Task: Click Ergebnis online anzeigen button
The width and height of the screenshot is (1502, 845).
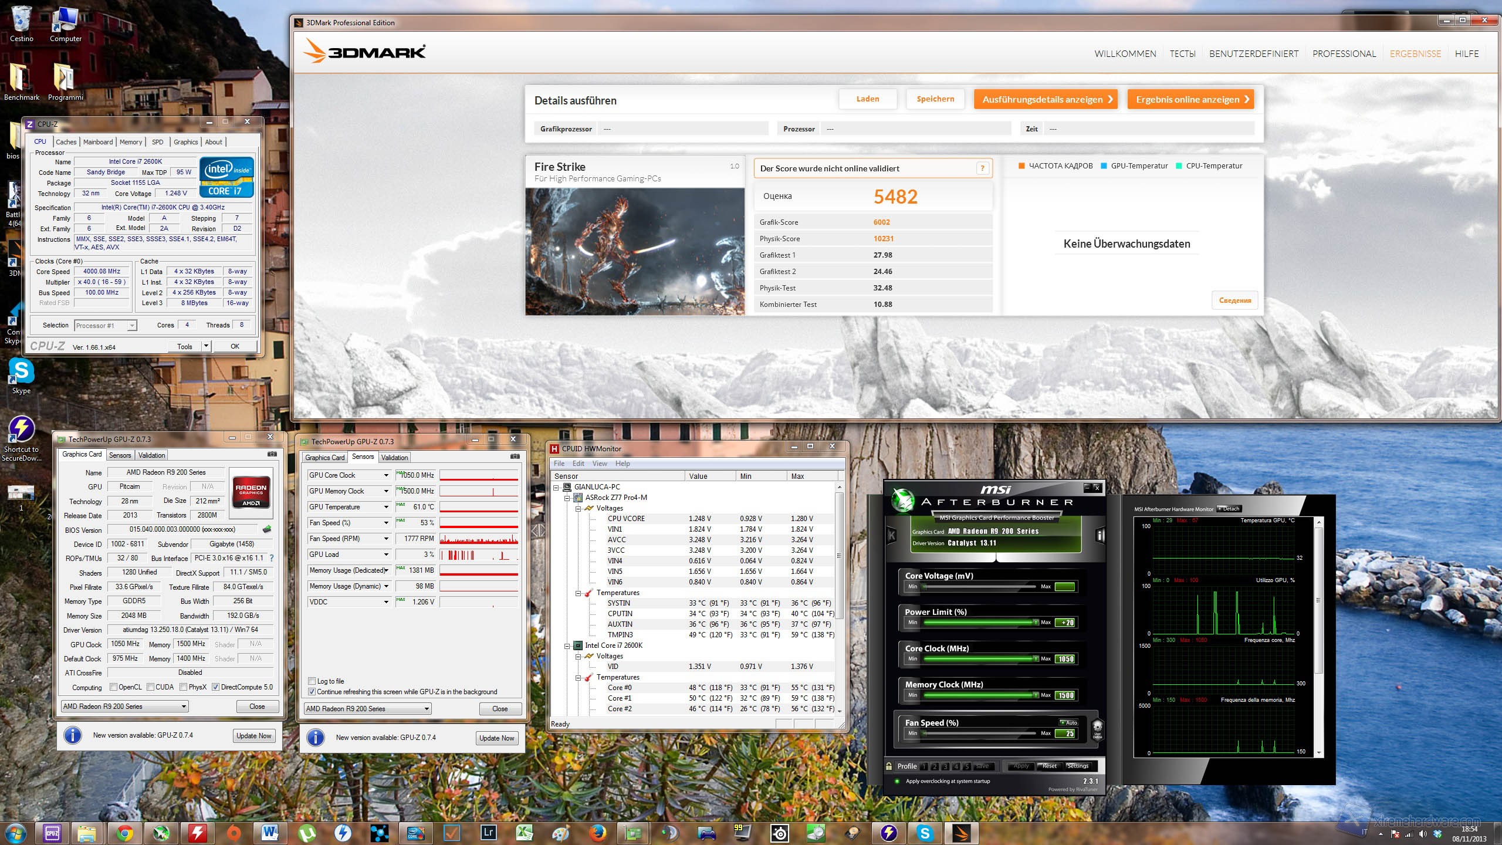Action: [1190, 99]
